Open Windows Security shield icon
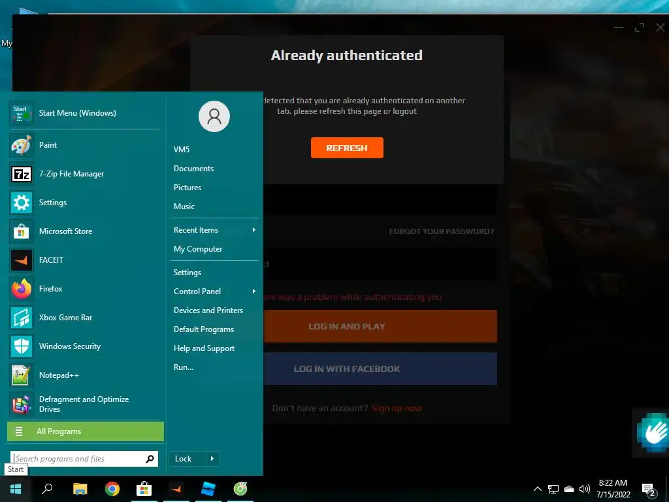 (x=21, y=346)
